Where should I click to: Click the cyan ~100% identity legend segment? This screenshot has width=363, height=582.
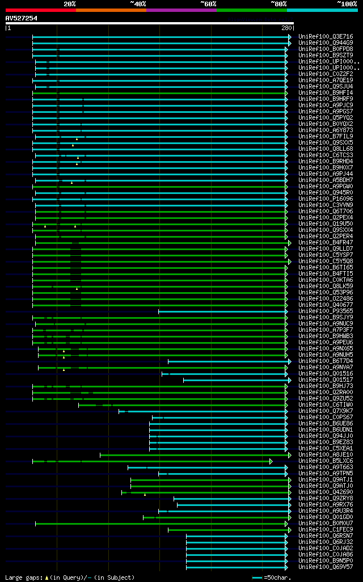coord(322,10)
